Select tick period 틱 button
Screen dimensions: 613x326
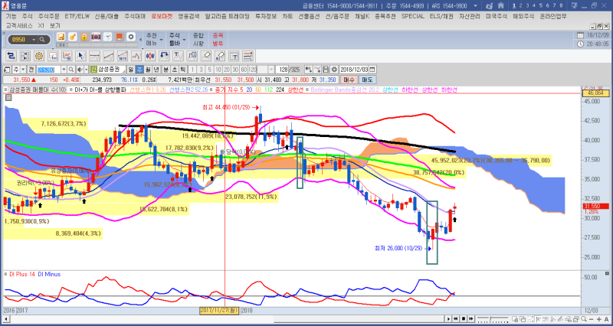pyautogui.click(x=182, y=70)
